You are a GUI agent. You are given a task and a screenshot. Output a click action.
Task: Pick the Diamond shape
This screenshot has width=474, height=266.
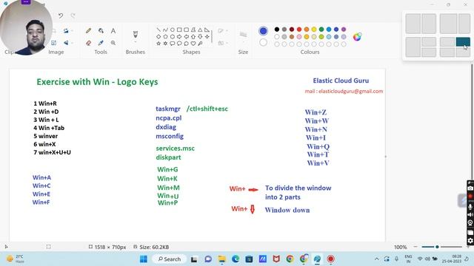coord(158,36)
